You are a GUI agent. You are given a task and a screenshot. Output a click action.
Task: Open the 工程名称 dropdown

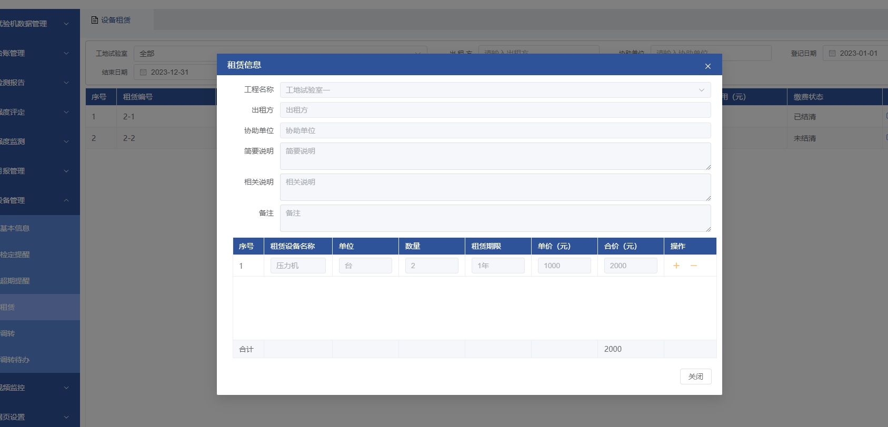click(x=495, y=90)
